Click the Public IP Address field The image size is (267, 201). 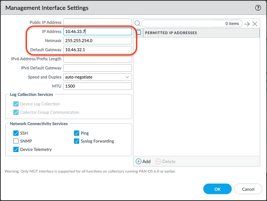coord(97,22)
